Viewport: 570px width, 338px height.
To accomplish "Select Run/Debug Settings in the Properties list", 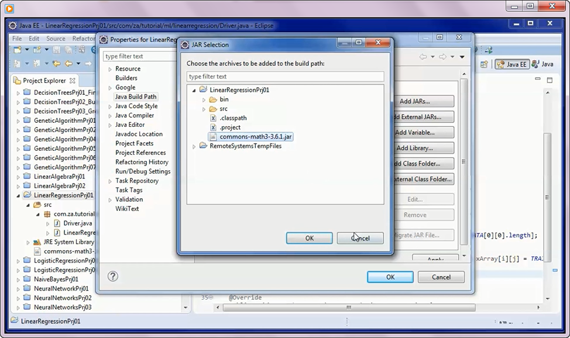I will coord(143,171).
